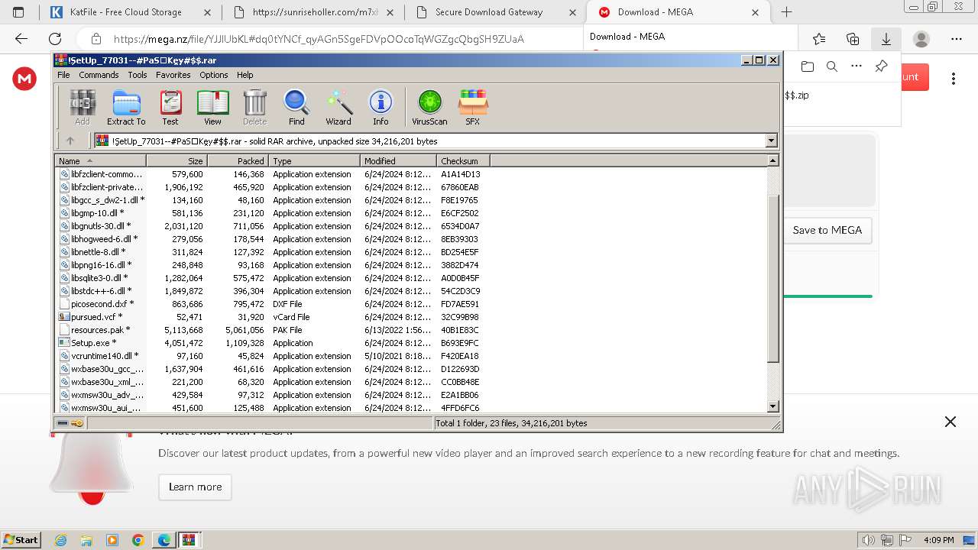Open the WinRAR File menu
Viewport: 978px width, 550px height.
coord(63,75)
